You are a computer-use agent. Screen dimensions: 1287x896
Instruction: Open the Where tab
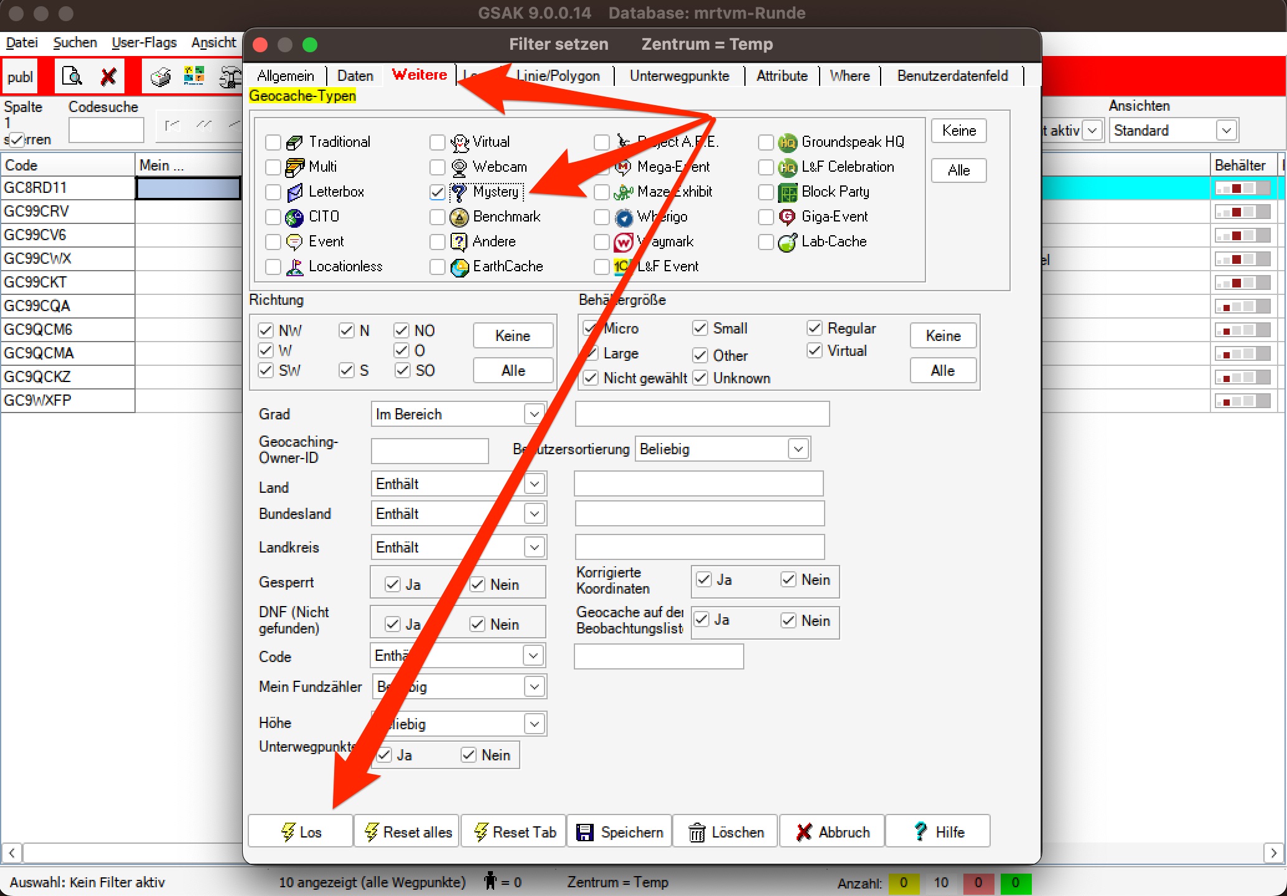[x=850, y=76]
